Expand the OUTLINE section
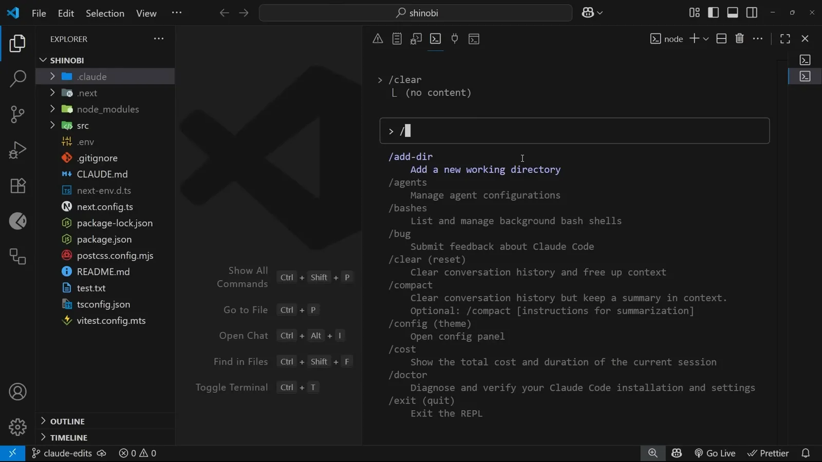 click(105, 421)
